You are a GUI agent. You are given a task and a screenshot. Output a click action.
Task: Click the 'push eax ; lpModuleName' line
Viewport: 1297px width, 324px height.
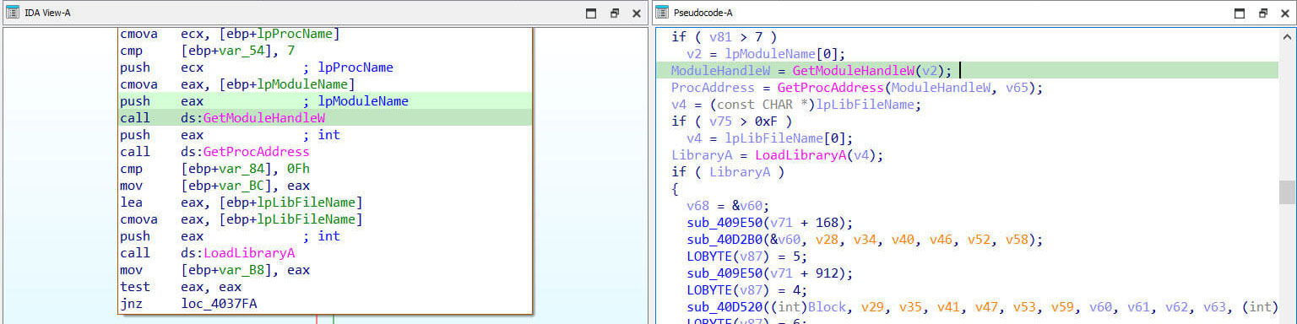(x=264, y=101)
